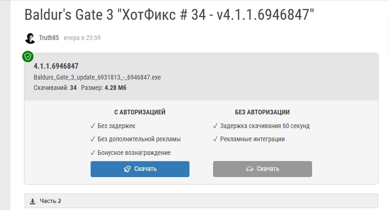The image size is (388, 210).
Task: Click the green shield verified icon
Action: (28, 57)
